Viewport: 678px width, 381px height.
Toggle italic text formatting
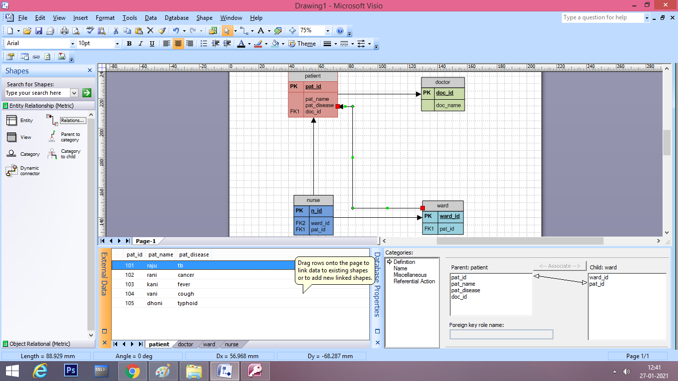click(140, 44)
